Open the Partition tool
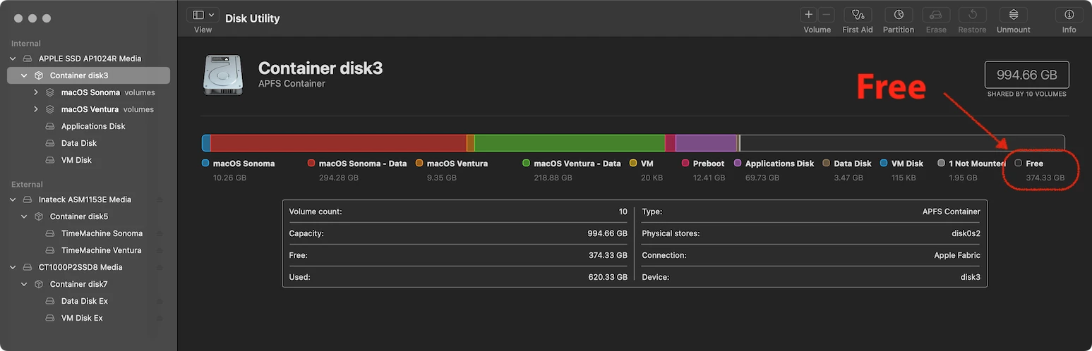 tap(899, 15)
